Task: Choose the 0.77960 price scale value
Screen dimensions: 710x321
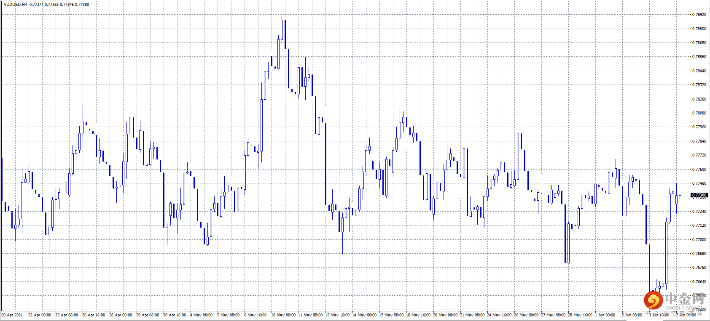Action: [x=699, y=127]
